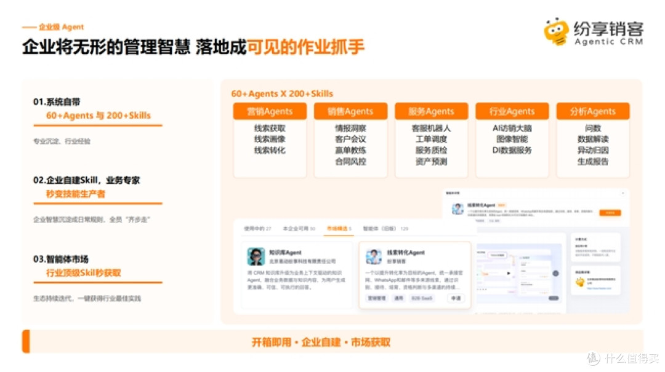Click AI访销大脑 under 行业Agents
Image resolution: width=665 pixels, height=372 pixels.
(x=512, y=128)
